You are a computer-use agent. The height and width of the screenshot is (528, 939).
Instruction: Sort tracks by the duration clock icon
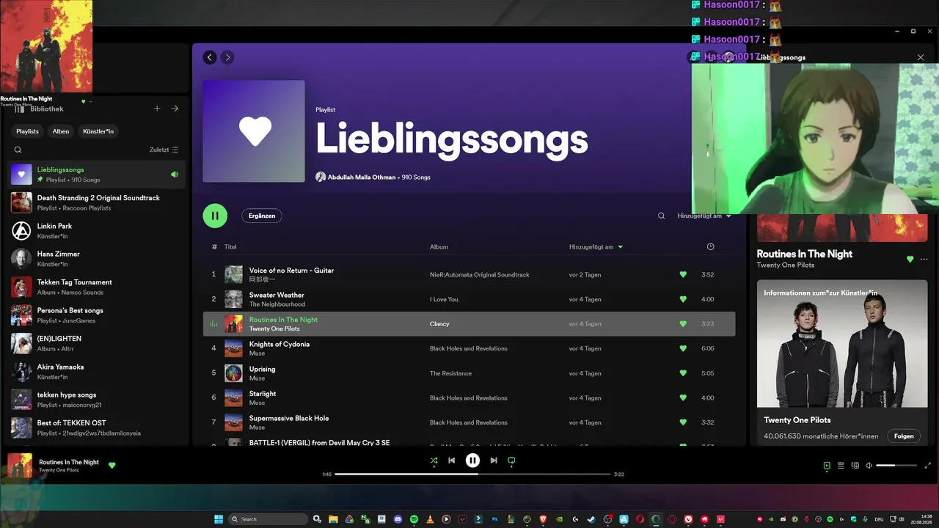point(710,247)
